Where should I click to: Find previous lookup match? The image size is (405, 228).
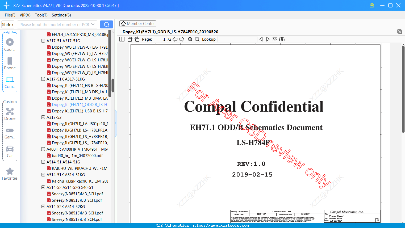(261, 39)
